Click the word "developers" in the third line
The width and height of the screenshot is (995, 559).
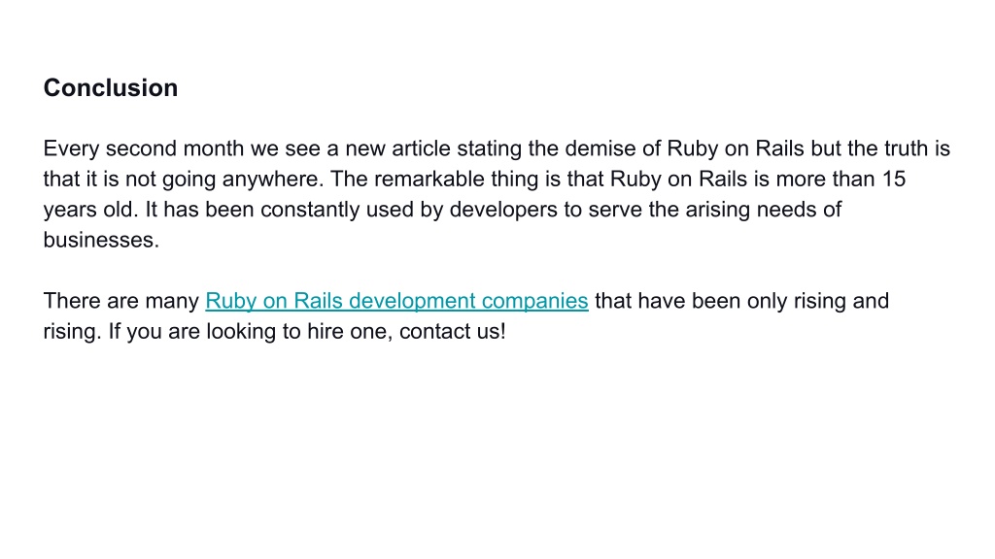coord(503,210)
